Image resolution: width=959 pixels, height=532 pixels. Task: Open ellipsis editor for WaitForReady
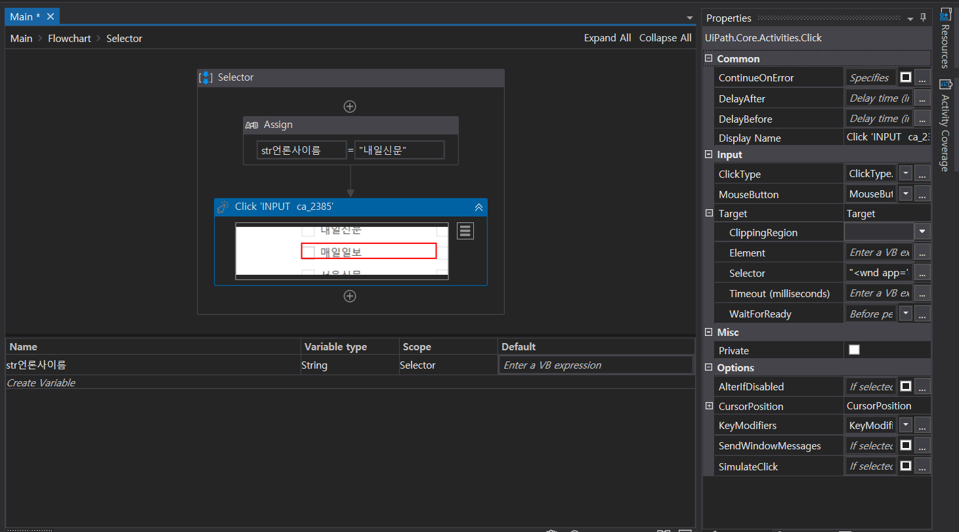point(922,313)
